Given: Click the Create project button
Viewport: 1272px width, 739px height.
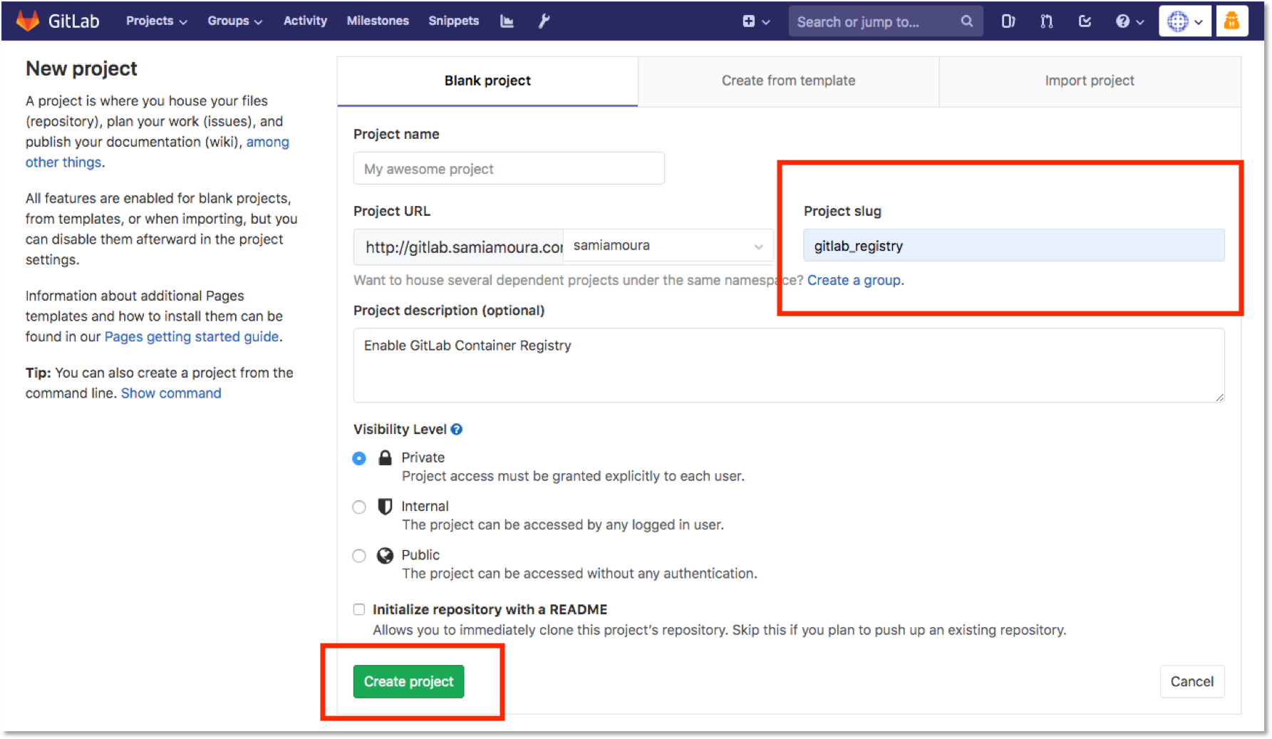Looking at the screenshot, I should pyautogui.click(x=408, y=681).
